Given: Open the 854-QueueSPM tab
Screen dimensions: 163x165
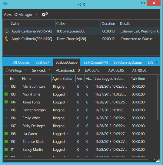Looking at the screenshot, I should 95,62.
